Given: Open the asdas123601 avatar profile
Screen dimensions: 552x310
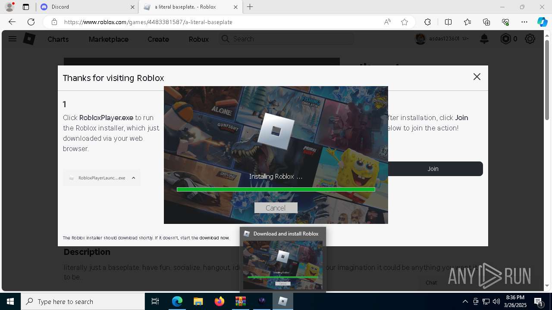Looking at the screenshot, I should click(420, 39).
